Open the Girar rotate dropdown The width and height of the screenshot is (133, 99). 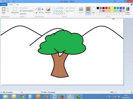(23, 14)
